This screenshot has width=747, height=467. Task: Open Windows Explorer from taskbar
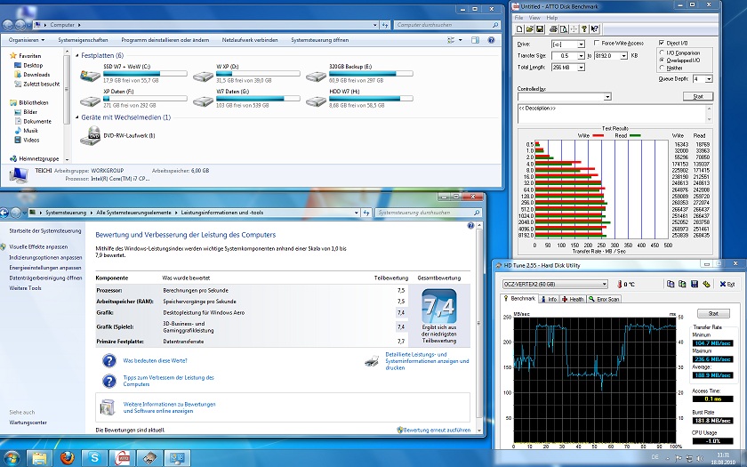pyautogui.click(x=40, y=458)
